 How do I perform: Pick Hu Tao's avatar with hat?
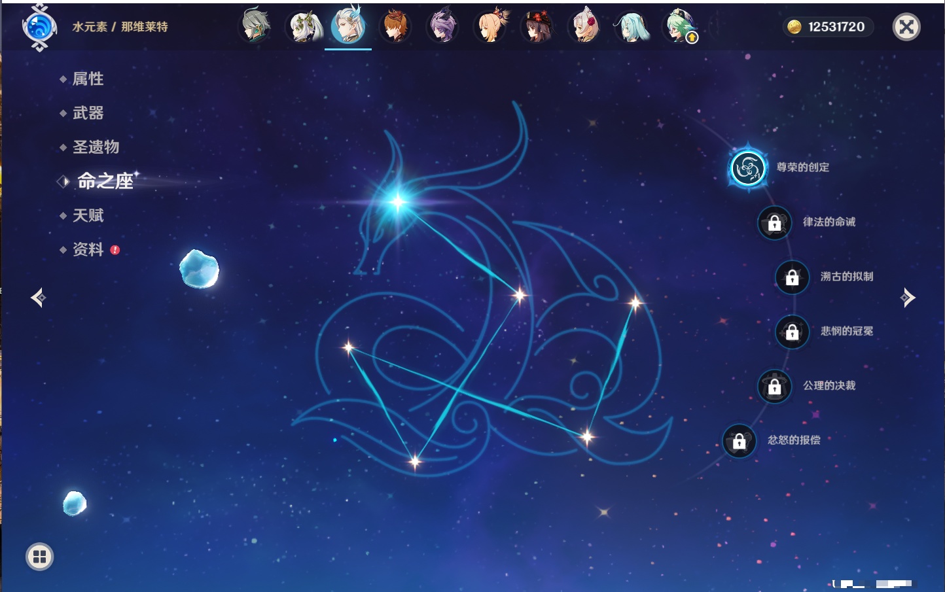537,27
